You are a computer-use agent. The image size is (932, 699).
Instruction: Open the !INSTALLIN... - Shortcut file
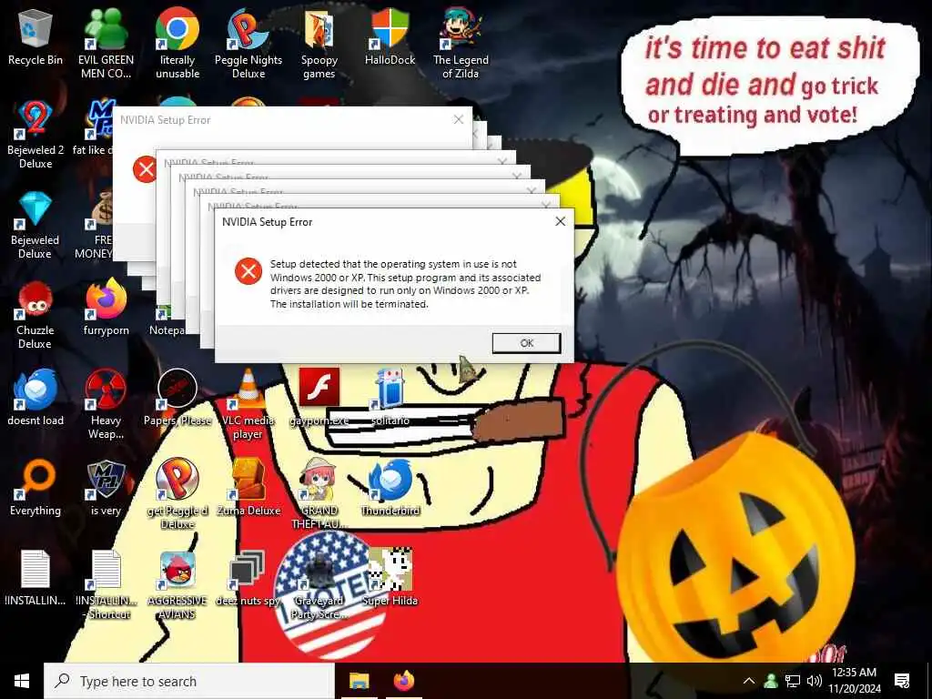tap(106, 585)
